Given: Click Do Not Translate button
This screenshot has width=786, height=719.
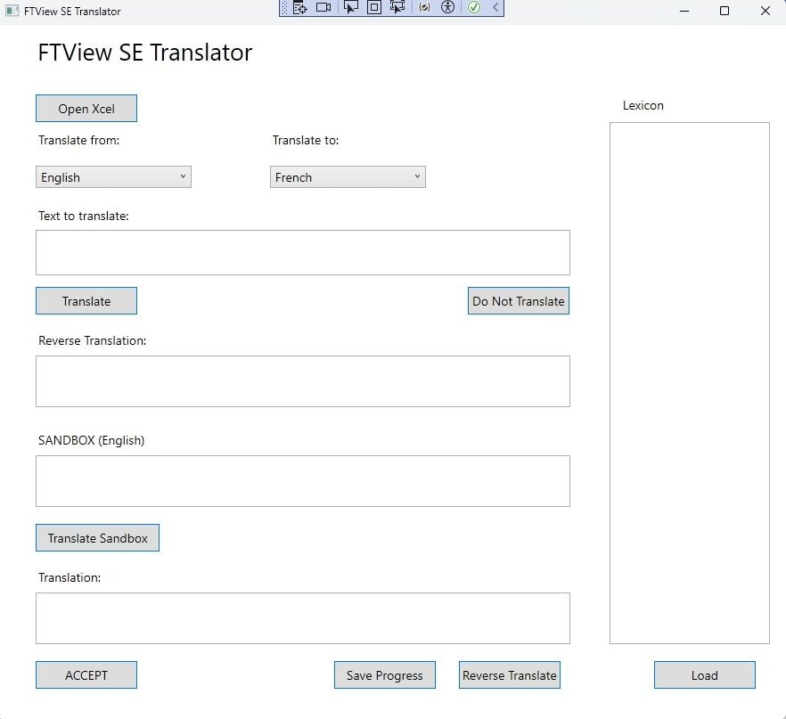Looking at the screenshot, I should click(519, 300).
